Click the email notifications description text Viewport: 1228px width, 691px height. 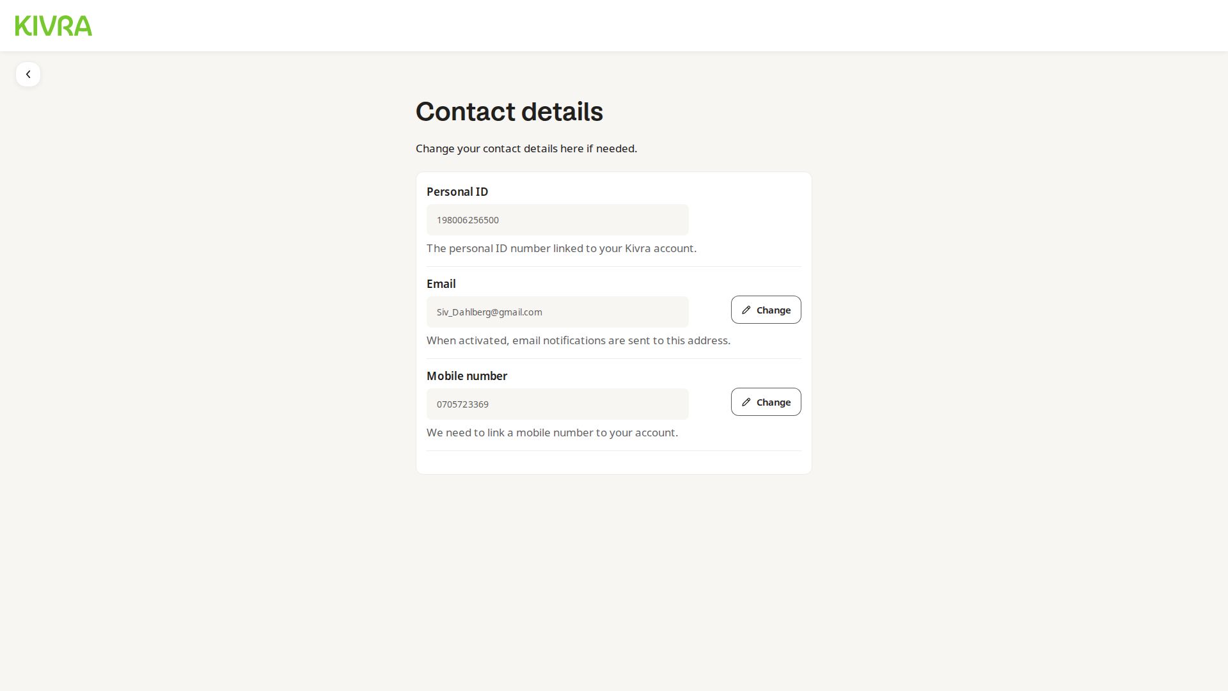[x=578, y=340]
